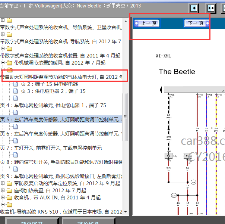The width and height of the screenshot is (225, 224).
Task: Open 页 6：左后汽车高度传感器 entry
Action: (x=61, y=134)
